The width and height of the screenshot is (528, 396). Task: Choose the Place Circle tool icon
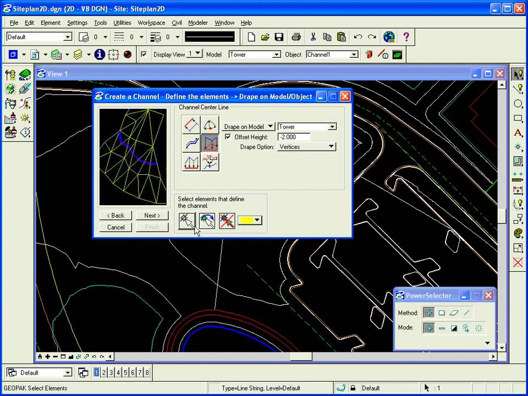pos(518,104)
